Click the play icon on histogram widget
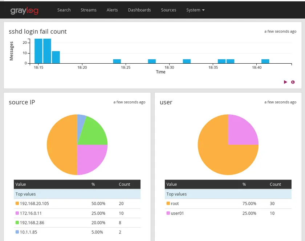This screenshot has height=241, width=305. point(285,82)
